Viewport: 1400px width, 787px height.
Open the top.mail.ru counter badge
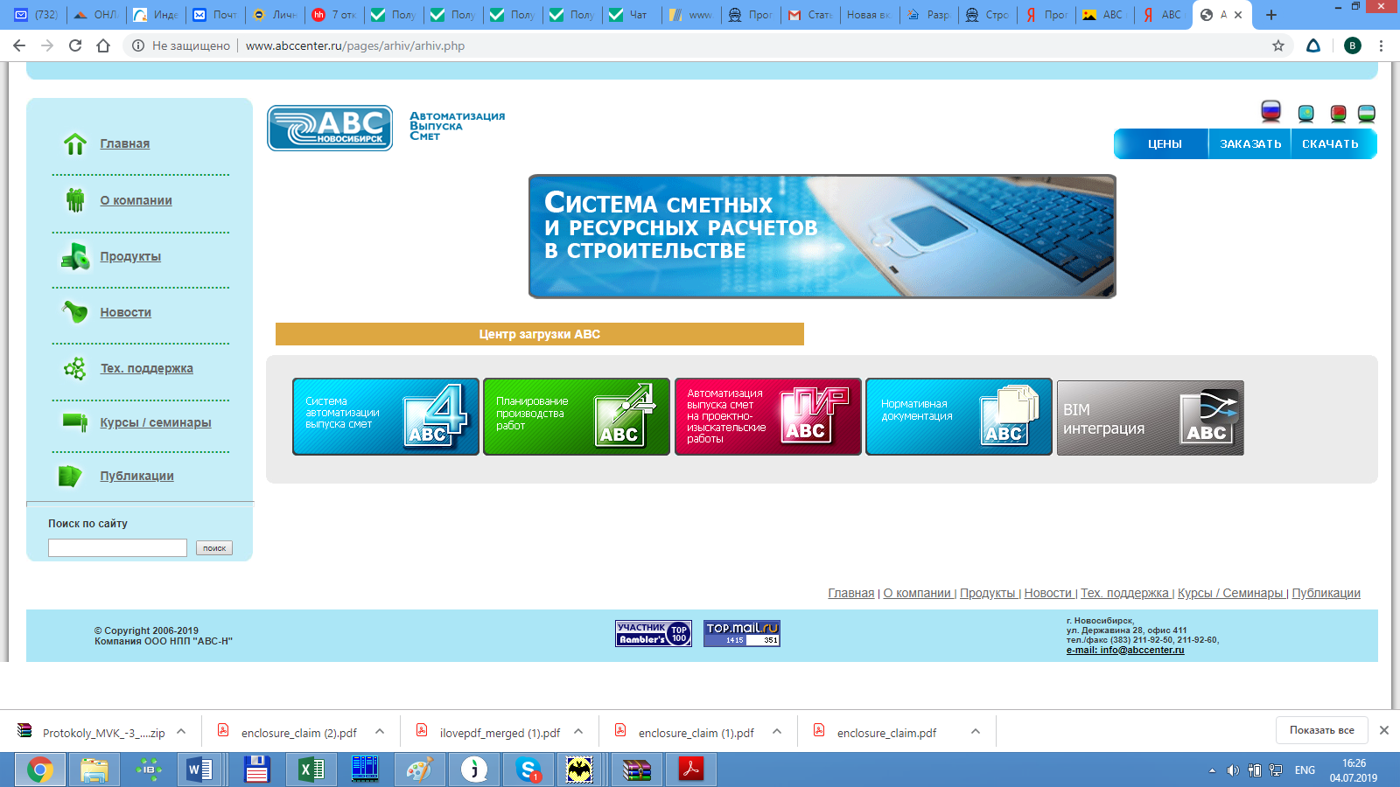[x=742, y=633]
